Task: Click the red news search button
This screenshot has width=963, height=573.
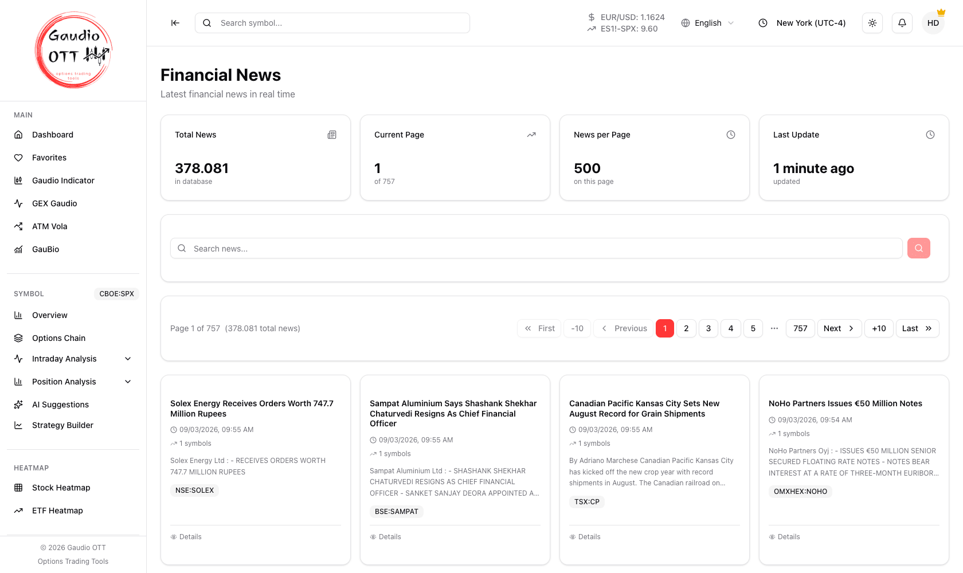Action: coord(919,248)
